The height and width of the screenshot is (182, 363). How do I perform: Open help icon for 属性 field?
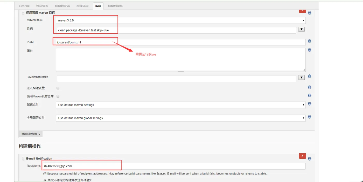[x=309, y=50]
